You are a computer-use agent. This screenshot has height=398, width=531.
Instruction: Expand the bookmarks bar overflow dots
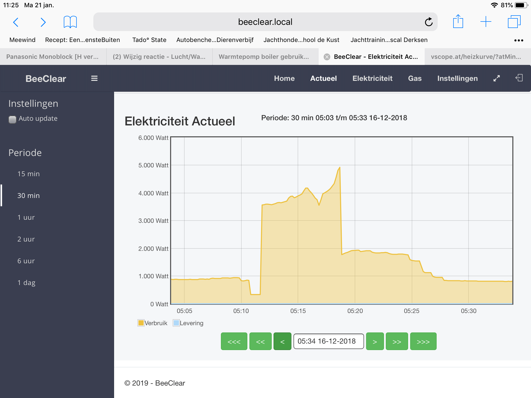coord(519,40)
